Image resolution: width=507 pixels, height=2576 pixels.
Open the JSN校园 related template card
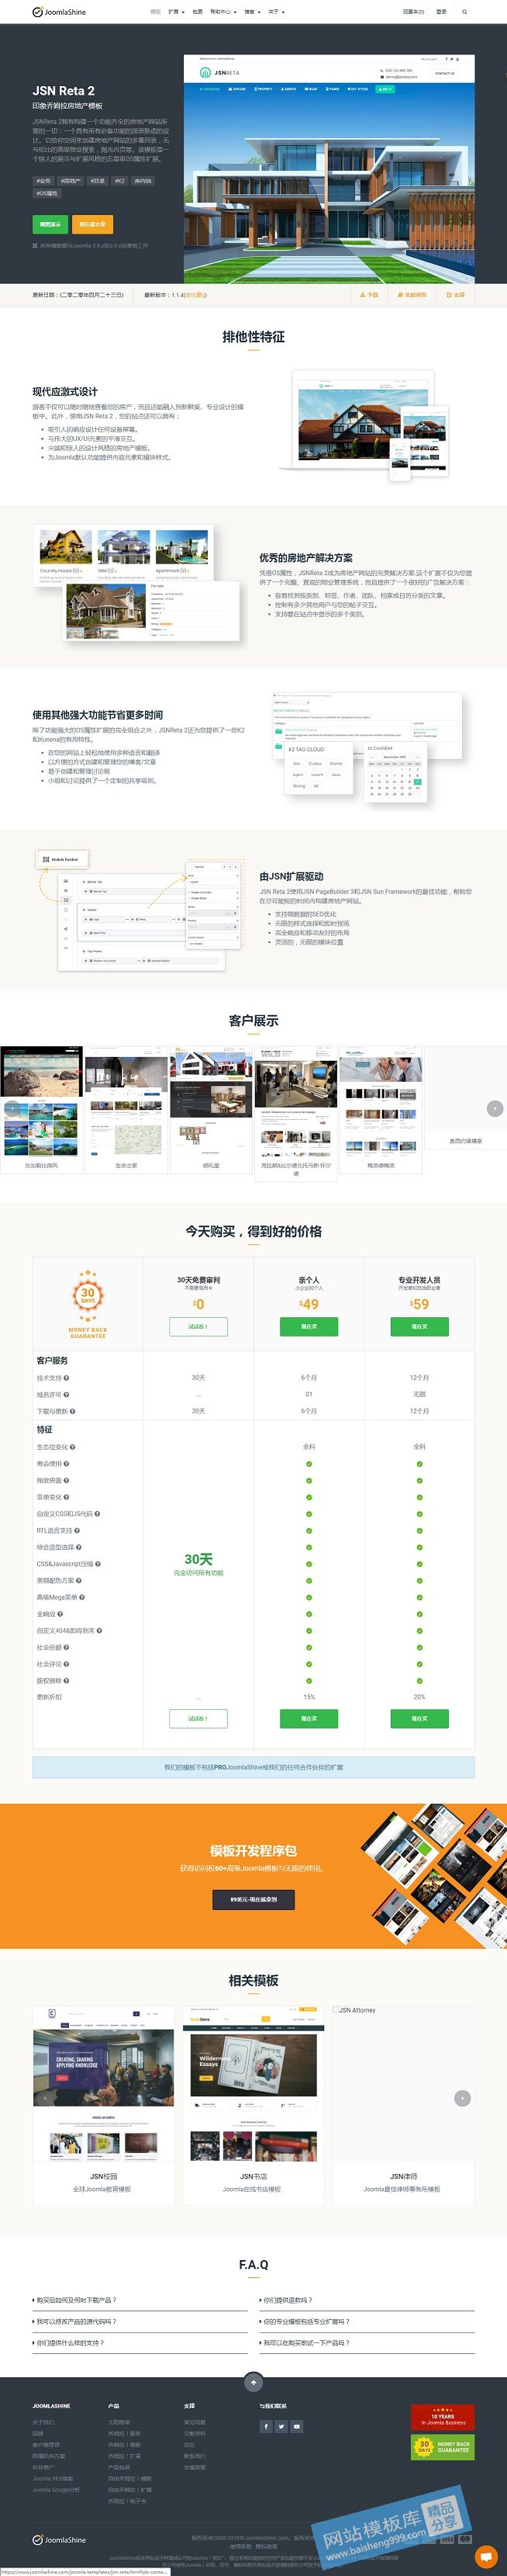(104, 2104)
